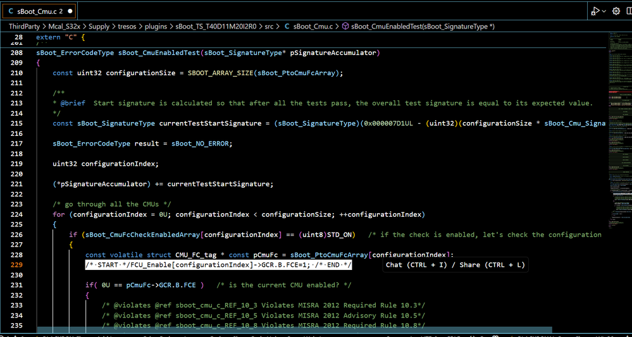Click the @brief tag on line 213
The height and width of the screenshot is (337, 632).
click(73, 103)
